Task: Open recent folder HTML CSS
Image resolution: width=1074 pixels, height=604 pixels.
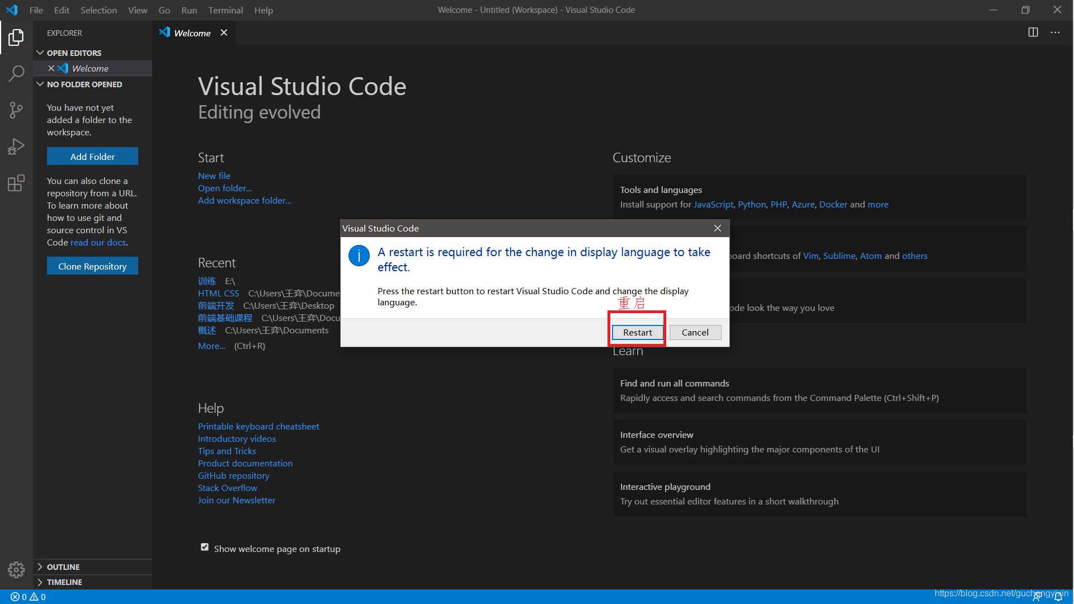Action: click(218, 293)
